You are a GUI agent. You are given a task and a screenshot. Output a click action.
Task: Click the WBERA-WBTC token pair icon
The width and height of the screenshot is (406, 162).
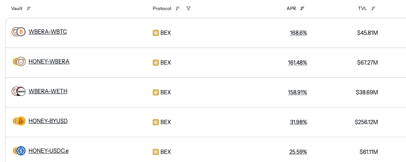[18, 32]
